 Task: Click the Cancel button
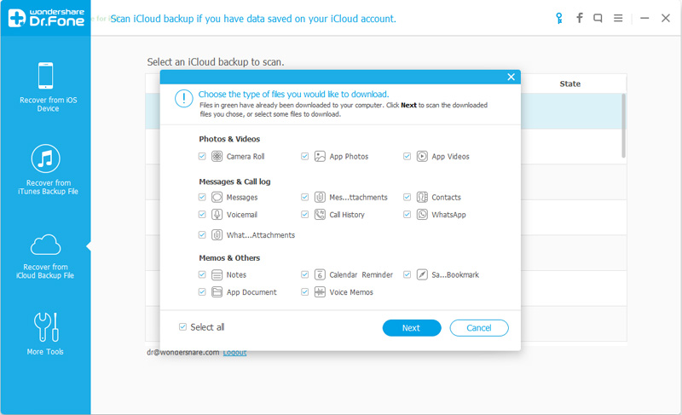click(479, 328)
